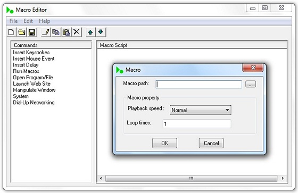Click the Commands column header
The height and width of the screenshot is (193, 298).
coord(51,45)
